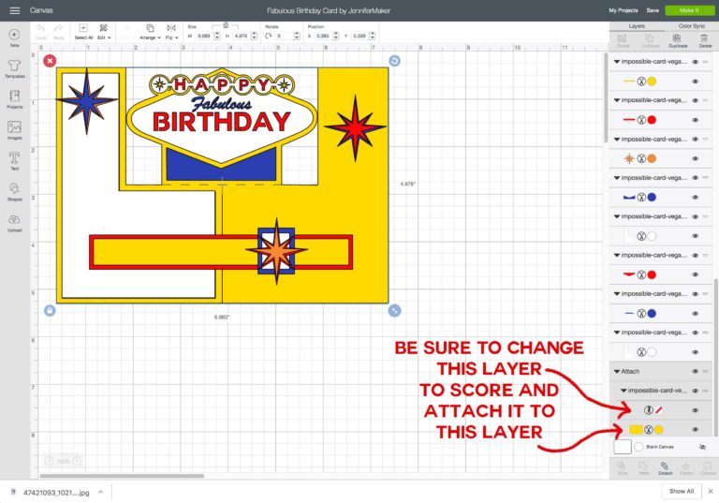Click the X position input field
This screenshot has width=719, height=503.
tap(323, 36)
